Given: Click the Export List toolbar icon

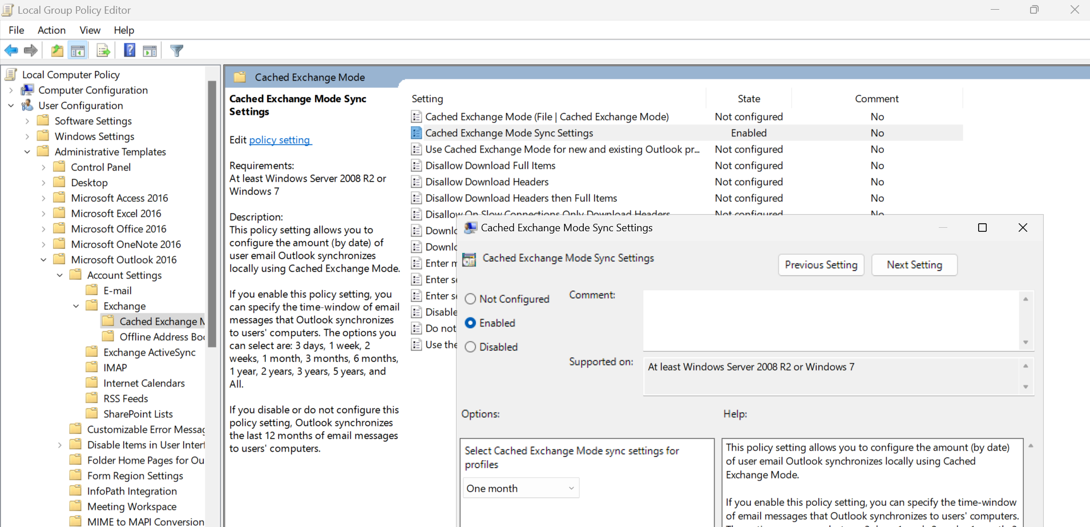Looking at the screenshot, I should [103, 50].
